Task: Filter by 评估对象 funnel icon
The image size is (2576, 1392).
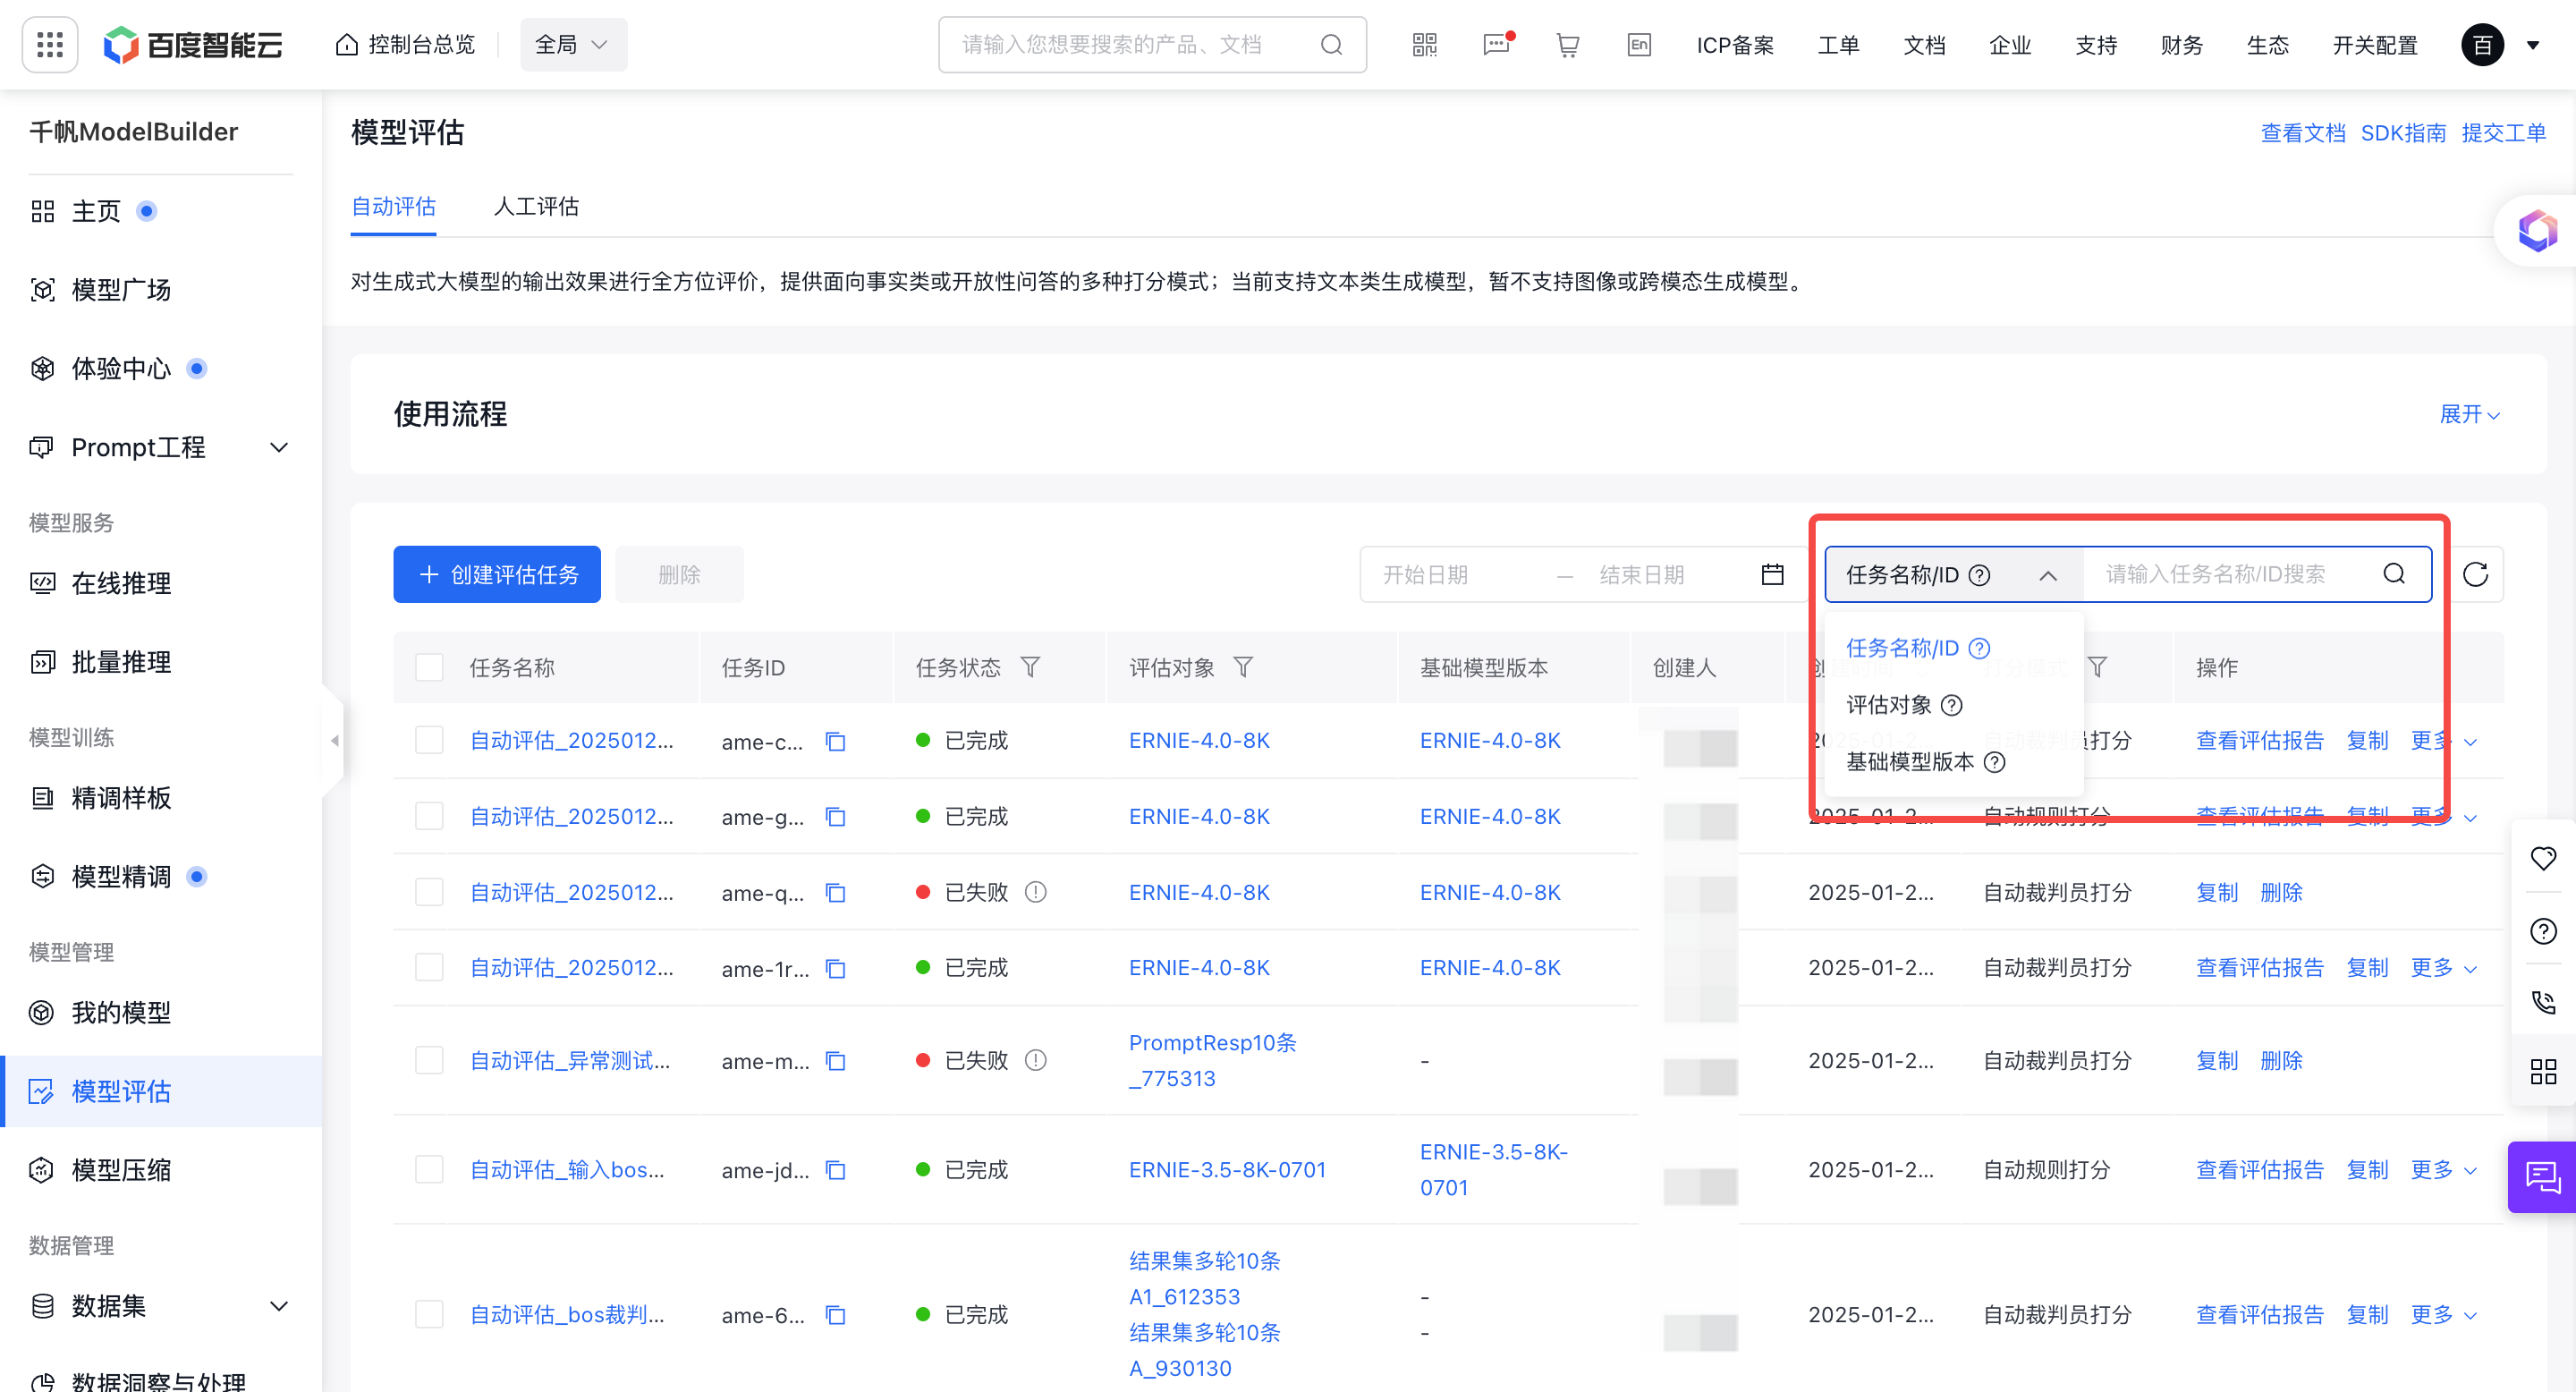Action: point(1243,666)
